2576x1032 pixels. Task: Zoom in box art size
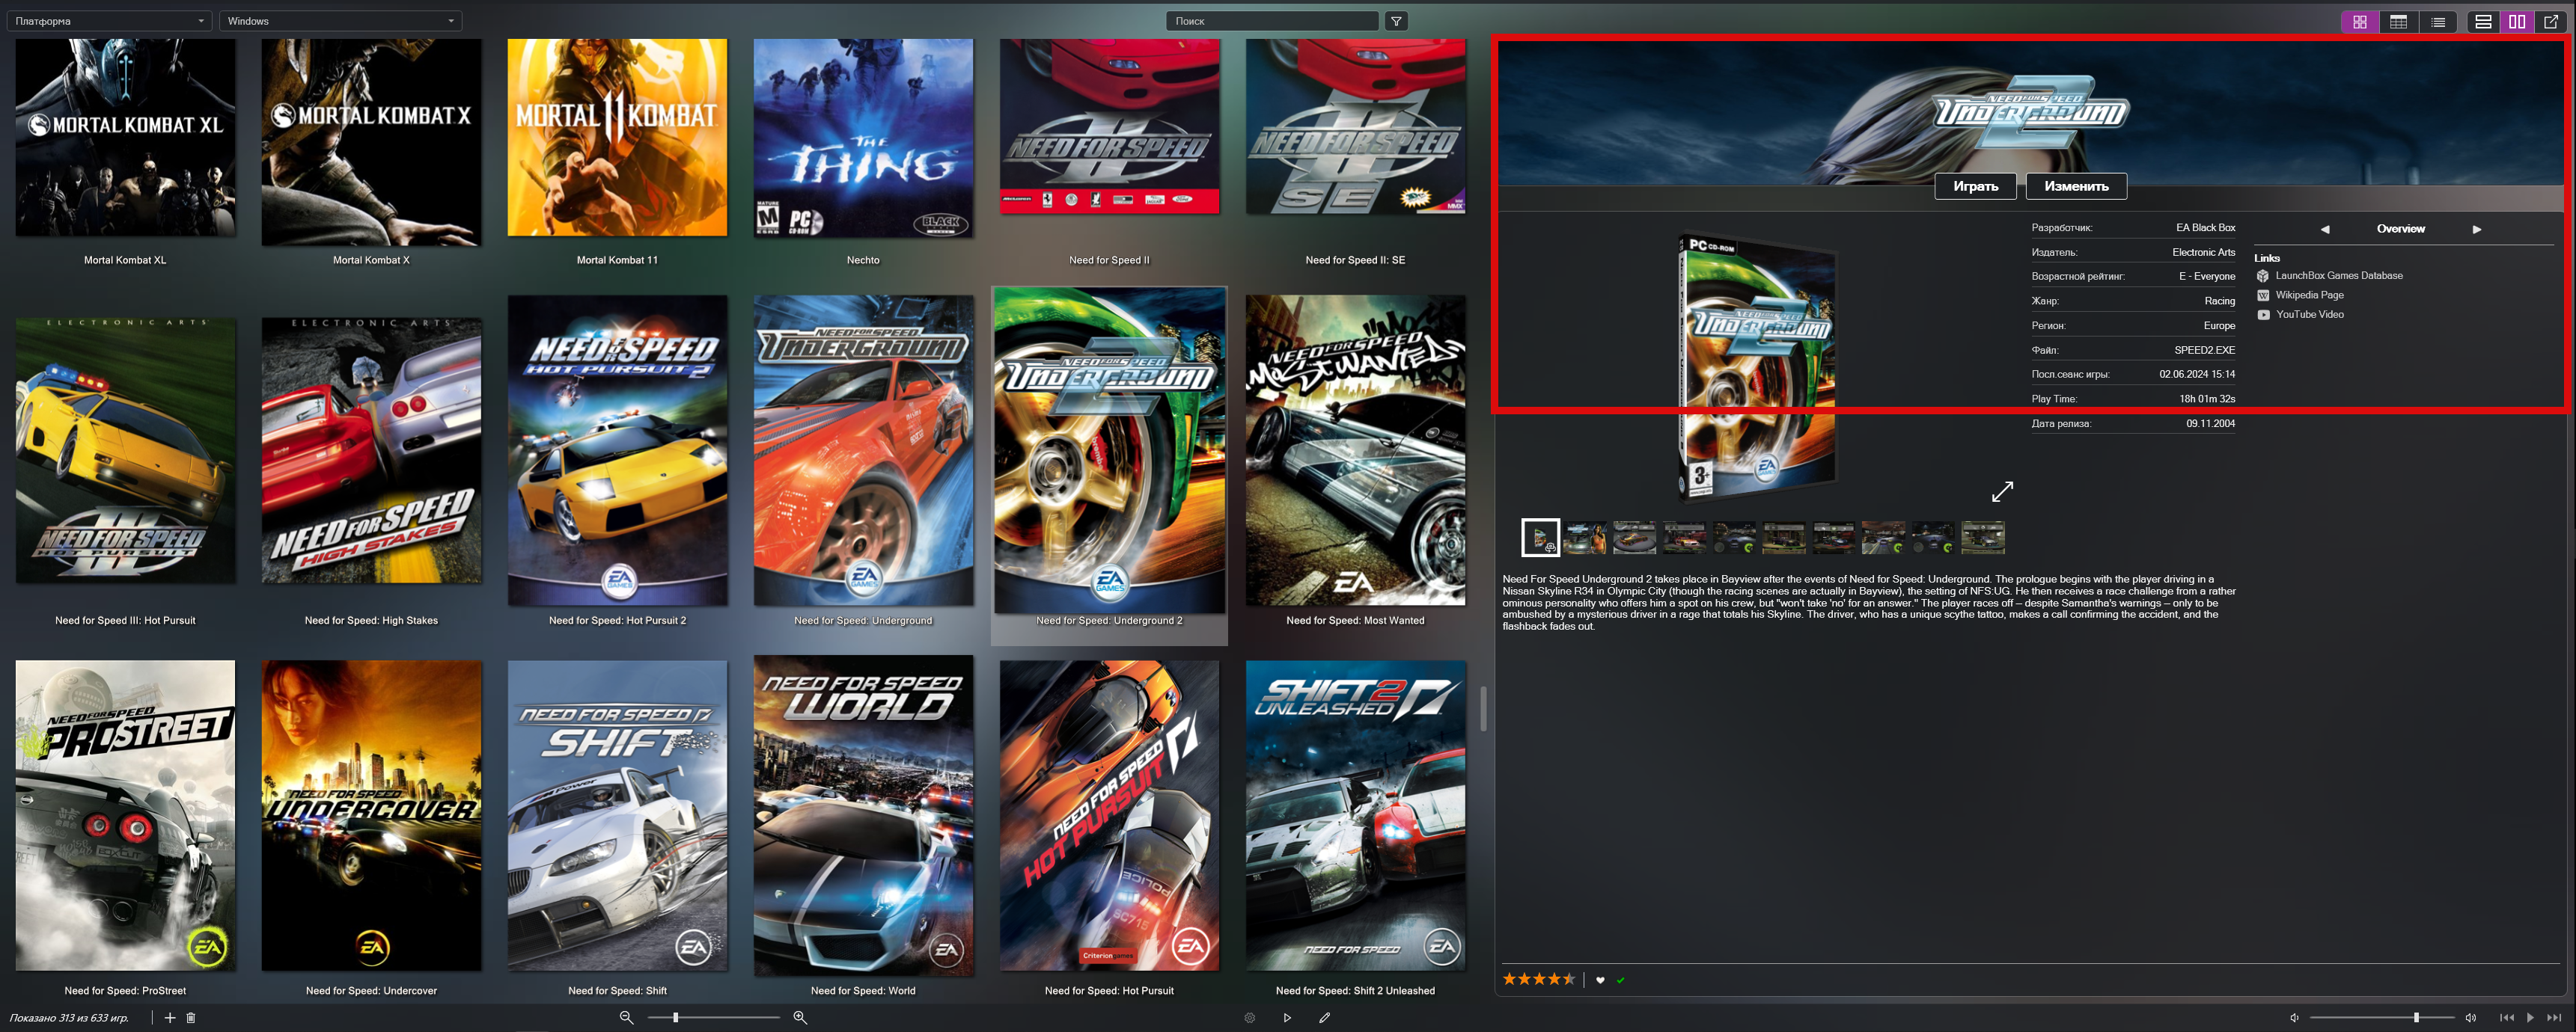(x=800, y=1017)
